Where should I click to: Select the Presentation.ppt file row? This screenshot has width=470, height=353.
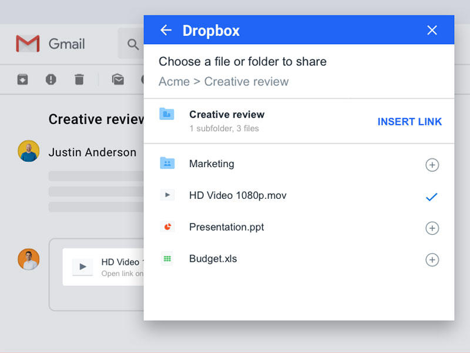pyautogui.click(x=226, y=227)
